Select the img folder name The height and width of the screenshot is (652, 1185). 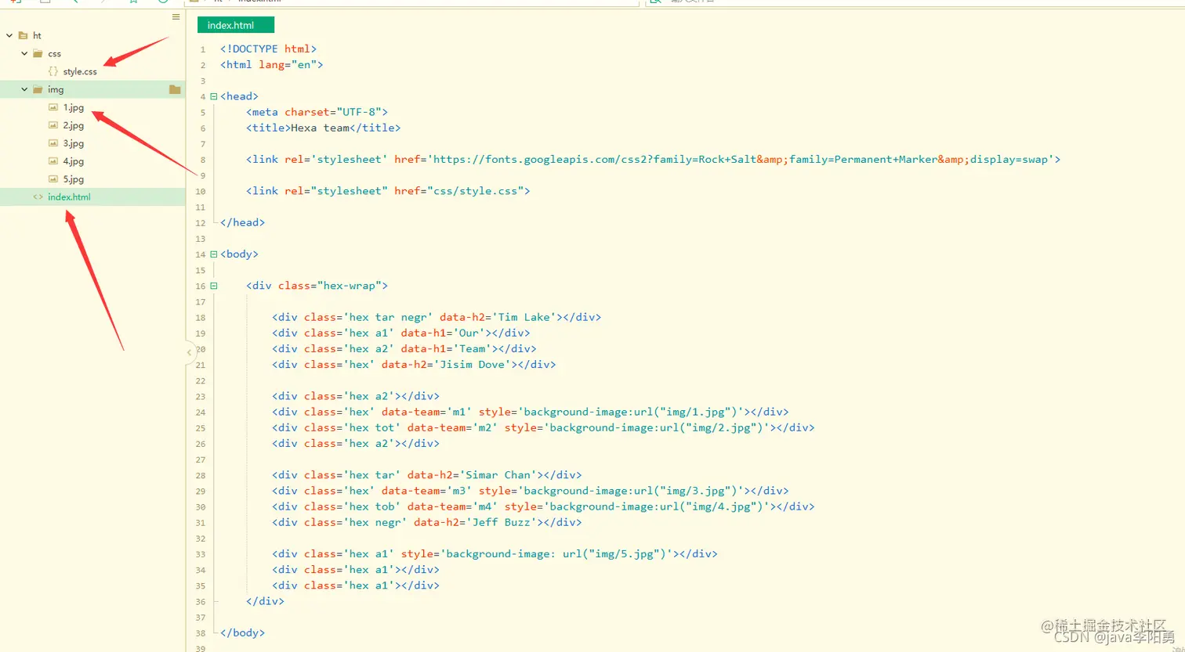click(x=56, y=89)
